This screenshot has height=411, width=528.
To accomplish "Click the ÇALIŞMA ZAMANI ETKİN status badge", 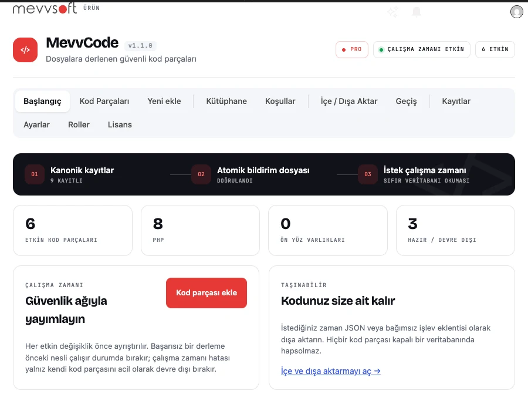I will (x=422, y=49).
